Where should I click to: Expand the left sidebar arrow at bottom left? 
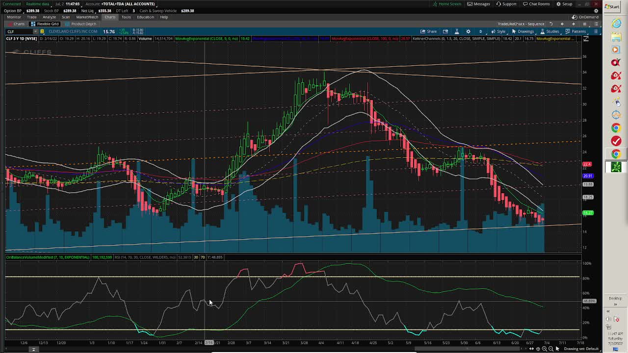(x=33, y=349)
